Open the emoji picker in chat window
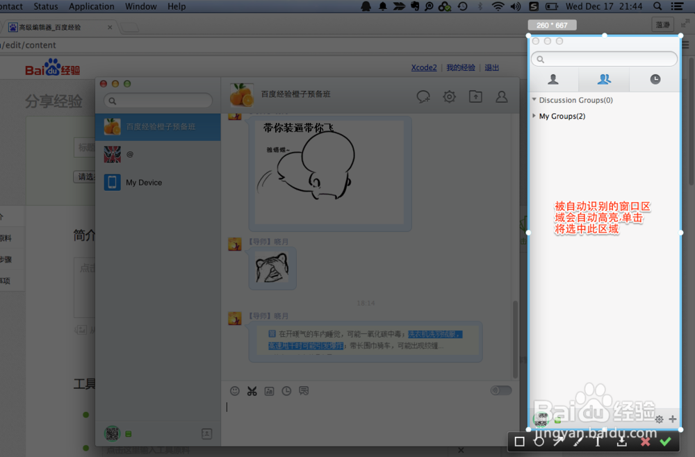Viewport: 695px width, 457px height. 235,390
